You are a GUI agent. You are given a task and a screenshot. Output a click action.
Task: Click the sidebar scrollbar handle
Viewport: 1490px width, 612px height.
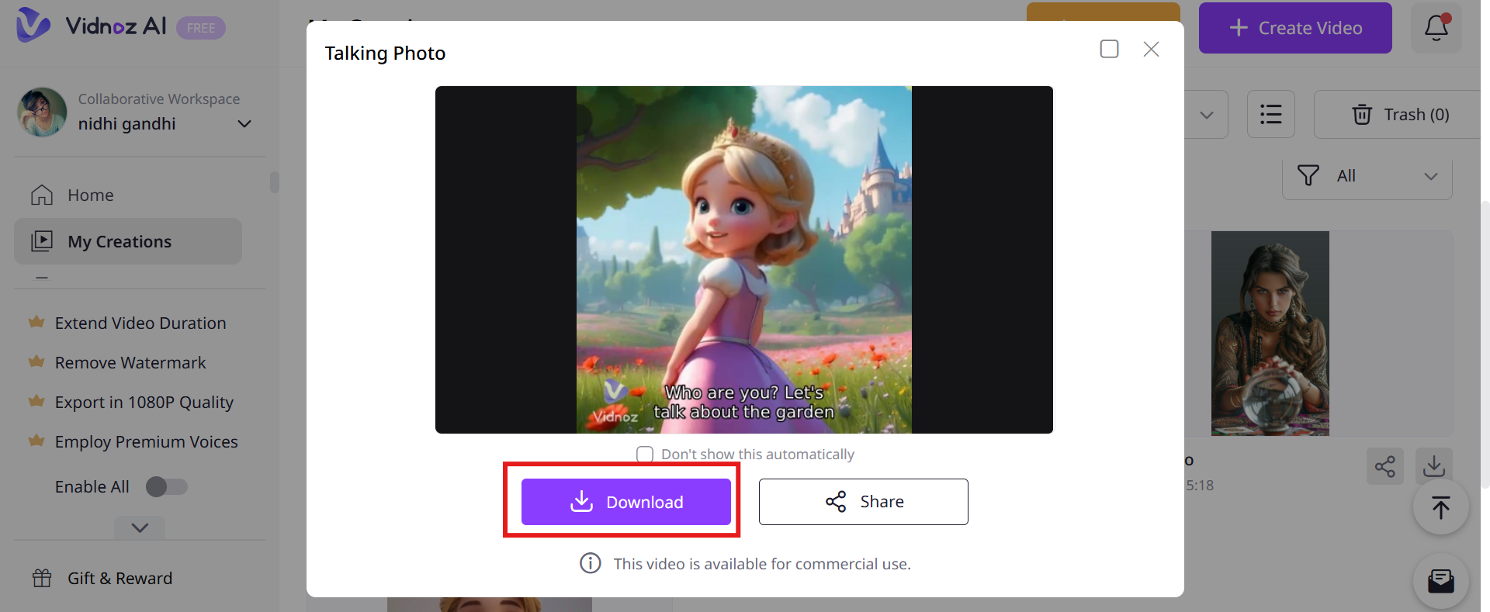[275, 182]
